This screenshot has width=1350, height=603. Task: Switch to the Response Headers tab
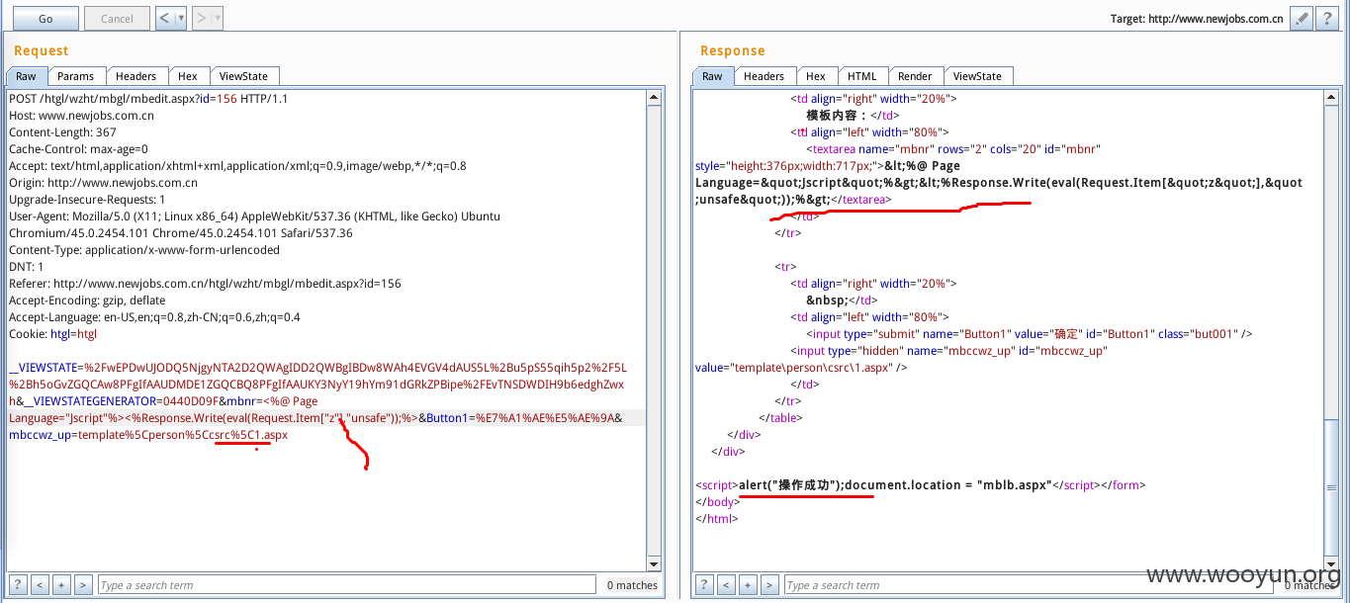pyautogui.click(x=764, y=76)
